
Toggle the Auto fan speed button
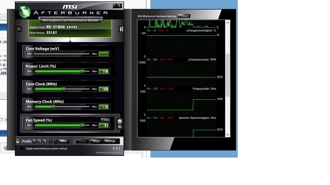(x=105, y=120)
